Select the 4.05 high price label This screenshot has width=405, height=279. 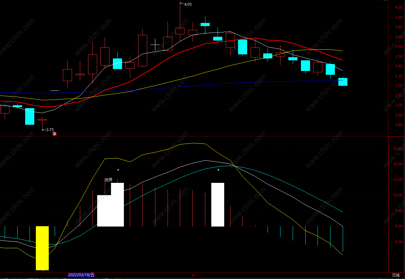point(188,4)
